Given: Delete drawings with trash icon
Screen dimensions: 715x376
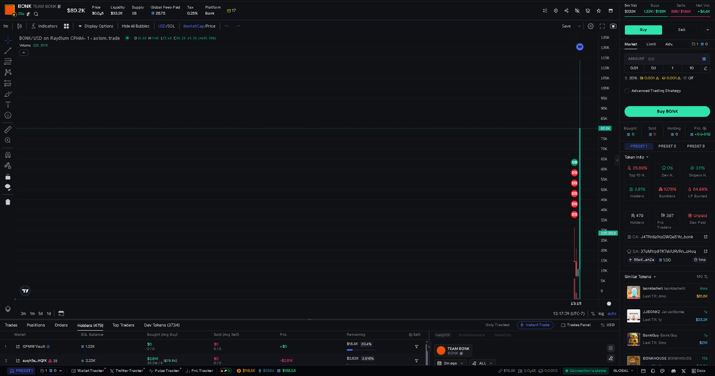Looking at the screenshot, I should 8,201.
